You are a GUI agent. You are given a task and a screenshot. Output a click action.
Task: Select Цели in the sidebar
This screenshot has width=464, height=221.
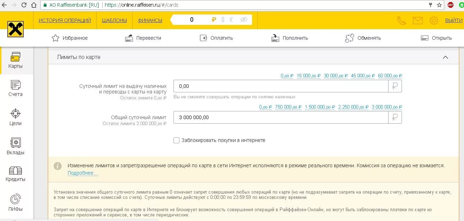(16, 117)
